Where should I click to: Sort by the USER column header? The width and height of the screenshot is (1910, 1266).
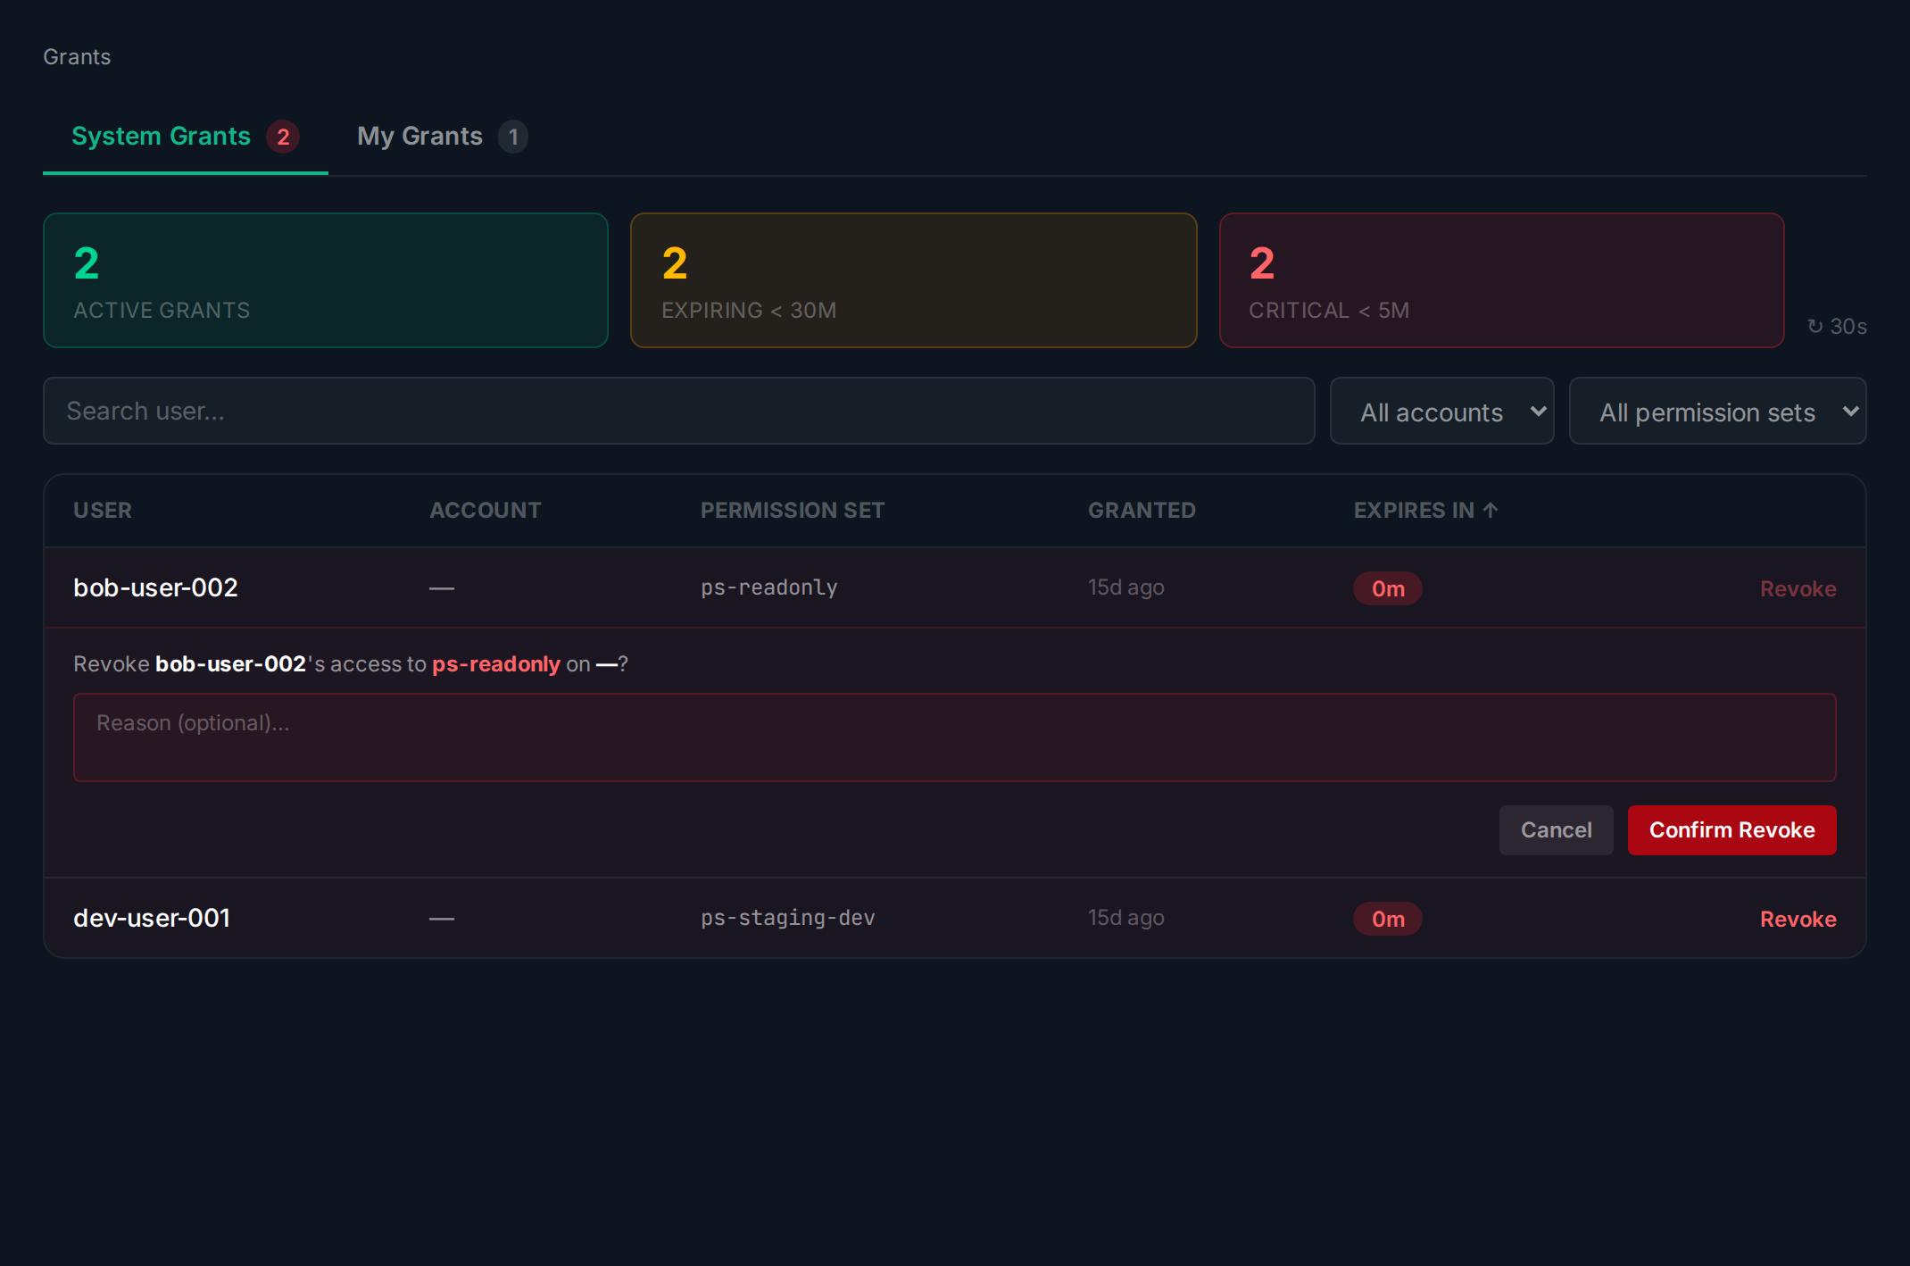103,510
